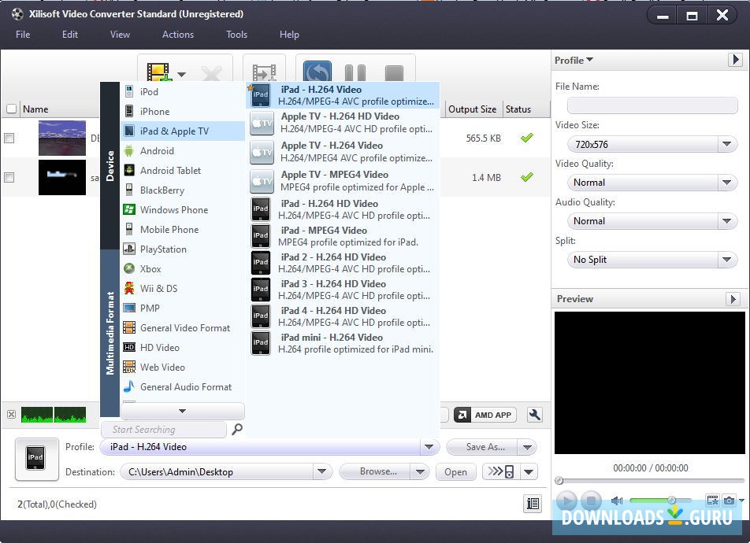This screenshot has width=750, height=543.
Task: Adjust the preview volume slider
Action: tap(660, 501)
